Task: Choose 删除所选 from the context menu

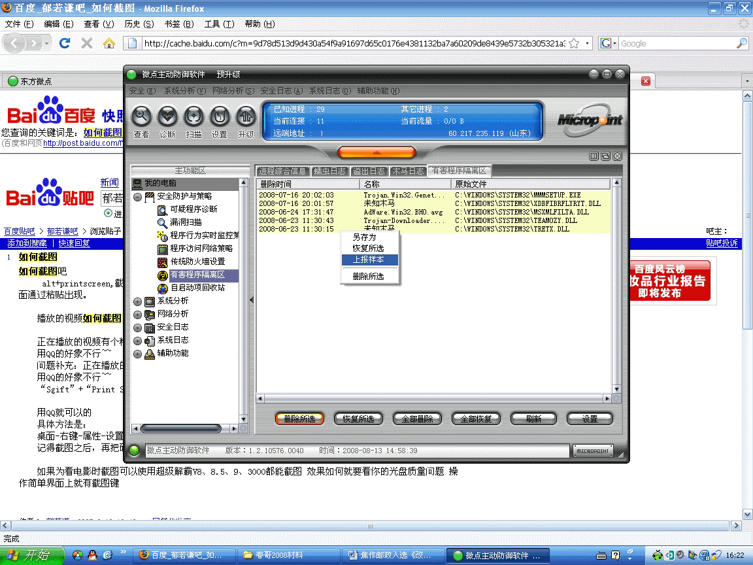Action: point(370,276)
